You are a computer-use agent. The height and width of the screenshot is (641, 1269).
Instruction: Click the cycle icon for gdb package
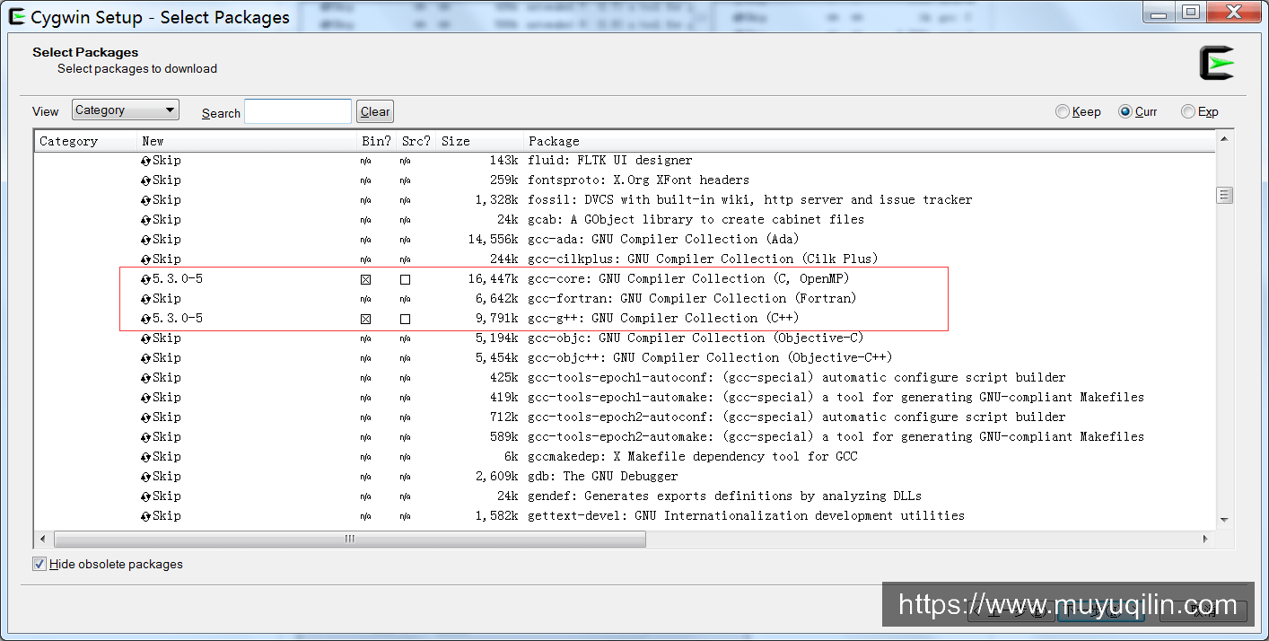click(145, 477)
